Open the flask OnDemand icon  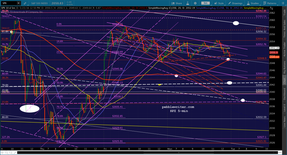188,3
